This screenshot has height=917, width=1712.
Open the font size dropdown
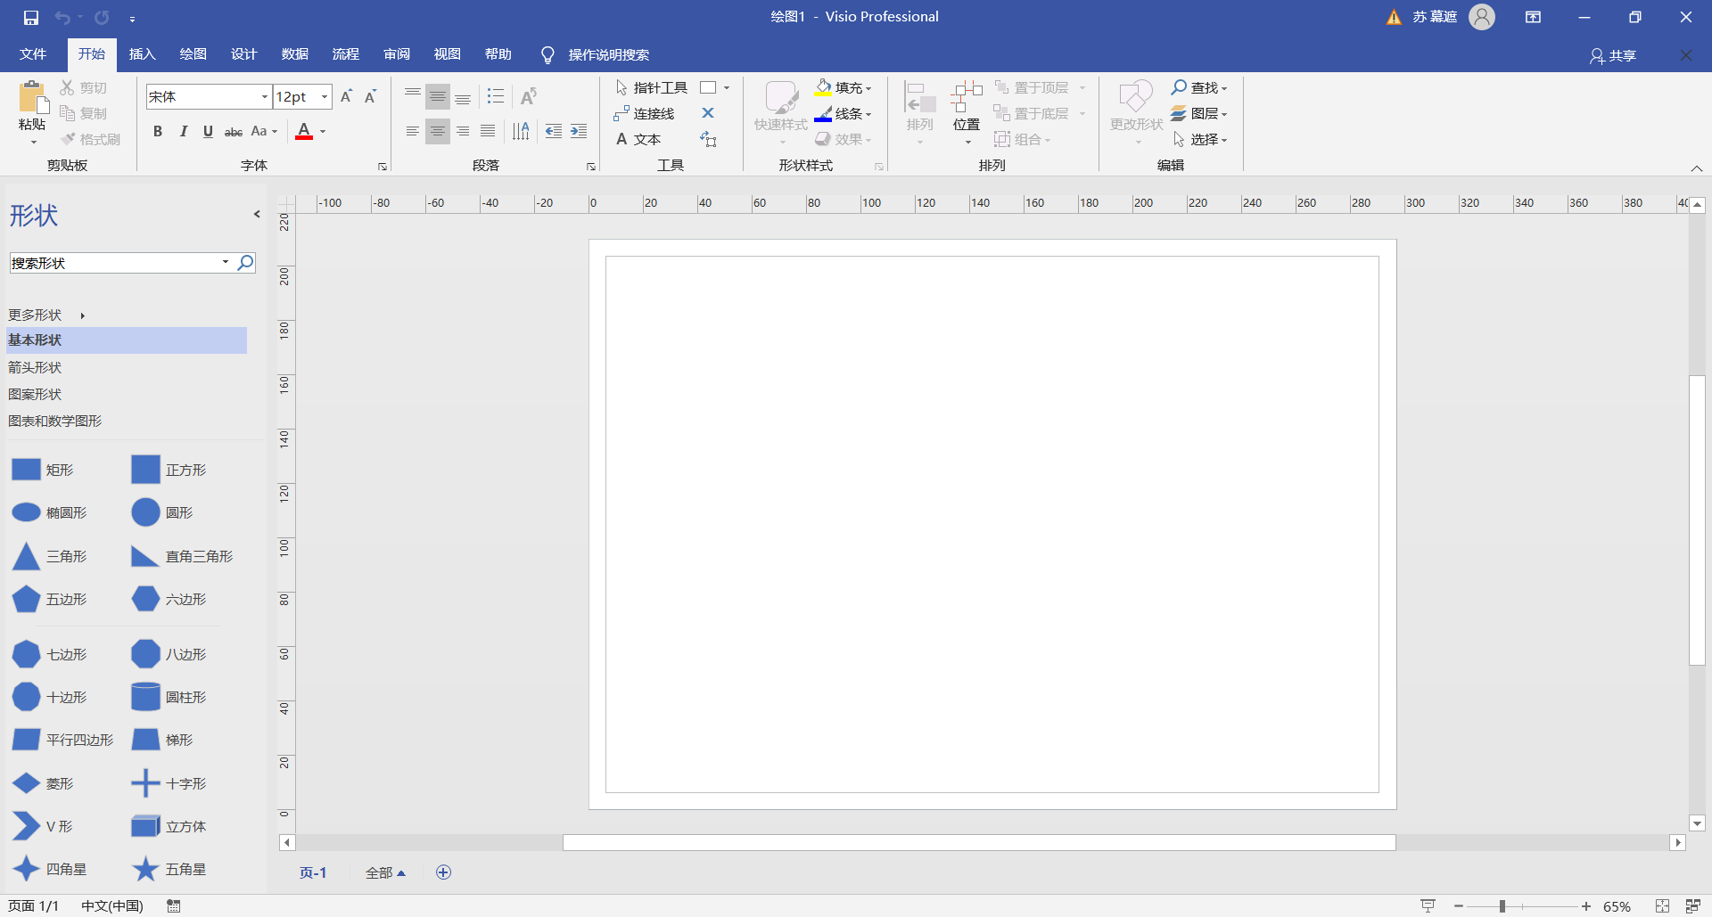tap(325, 96)
